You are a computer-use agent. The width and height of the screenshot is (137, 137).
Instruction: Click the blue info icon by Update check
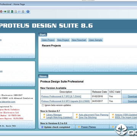pyautogui.click(x=42, y=127)
